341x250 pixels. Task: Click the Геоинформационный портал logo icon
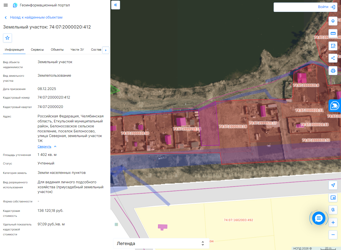(15, 5)
